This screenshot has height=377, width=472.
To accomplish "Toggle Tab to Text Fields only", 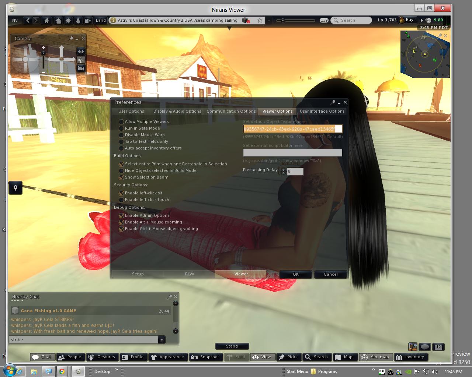I will tap(121, 142).
